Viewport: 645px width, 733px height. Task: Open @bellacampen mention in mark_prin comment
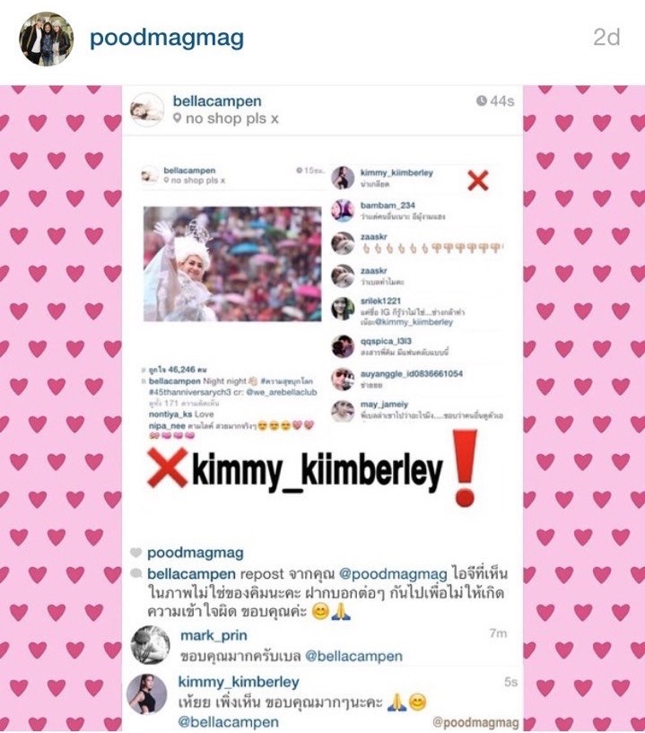point(353,656)
